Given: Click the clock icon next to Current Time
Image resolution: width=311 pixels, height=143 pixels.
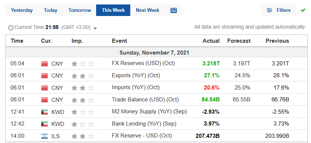Looking at the screenshot, I should click(x=11, y=27).
